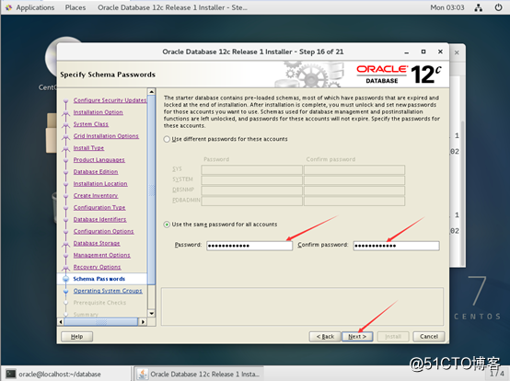Go to Grid Installation Options step
The height and width of the screenshot is (381, 510).
coord(106,136)
